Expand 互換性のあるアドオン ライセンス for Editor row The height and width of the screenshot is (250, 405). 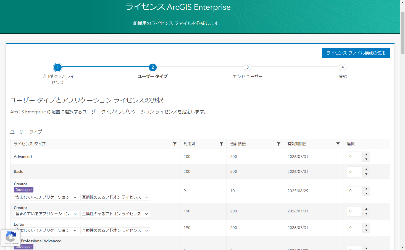click(115, 231)
